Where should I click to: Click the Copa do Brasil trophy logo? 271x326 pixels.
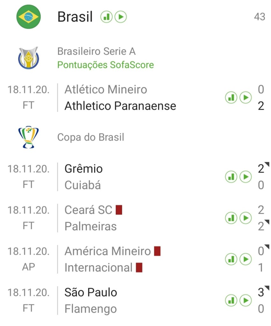[29, 137]
